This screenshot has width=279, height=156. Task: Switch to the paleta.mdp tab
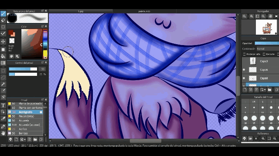(144, 11)
